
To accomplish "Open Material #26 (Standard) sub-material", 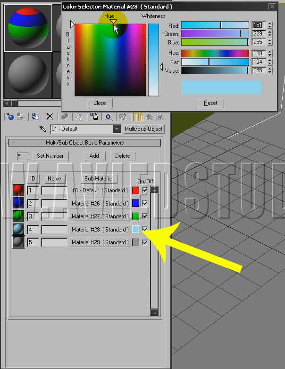I will [x=100, y=203].
